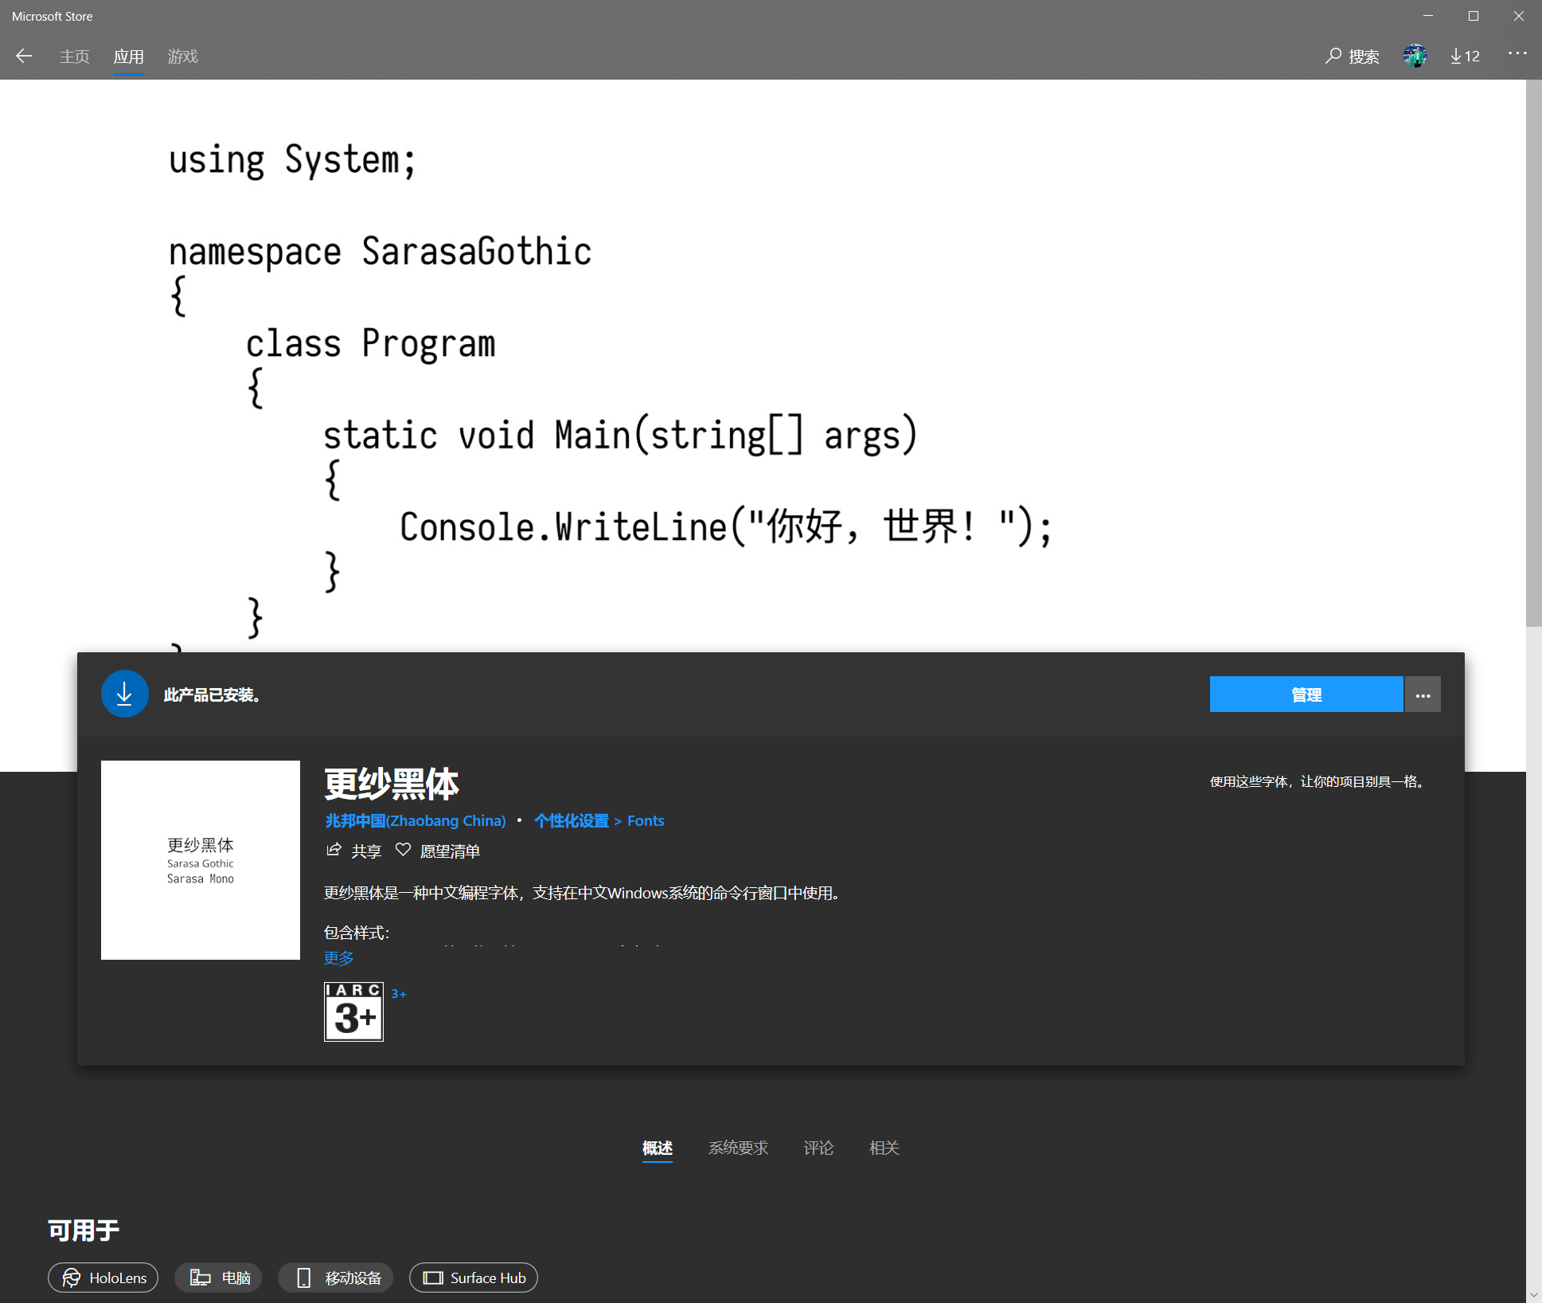The image size is (1542, 1303).
Task: Open the 相关 related tab
Action: coord(884,1148)
